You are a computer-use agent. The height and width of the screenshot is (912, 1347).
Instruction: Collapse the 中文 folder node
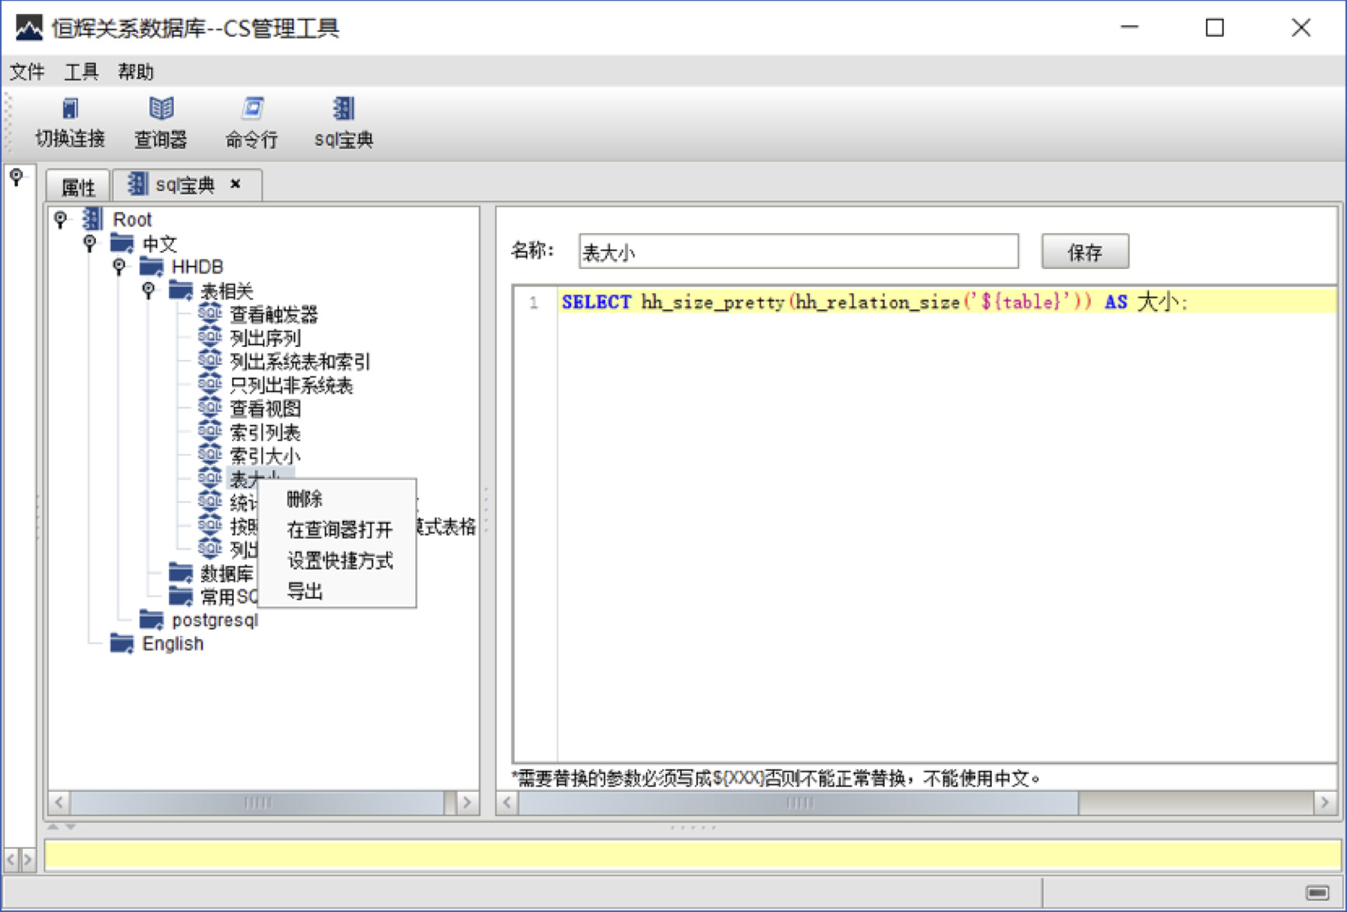pyautogui.click(x=90, y=243)
